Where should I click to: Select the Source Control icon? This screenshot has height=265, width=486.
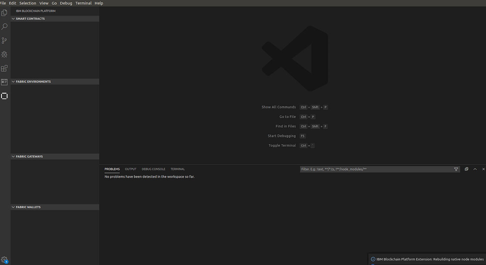[4, 40]
